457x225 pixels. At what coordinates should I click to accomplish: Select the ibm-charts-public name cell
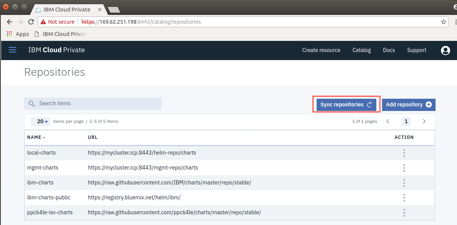point(49,197)
